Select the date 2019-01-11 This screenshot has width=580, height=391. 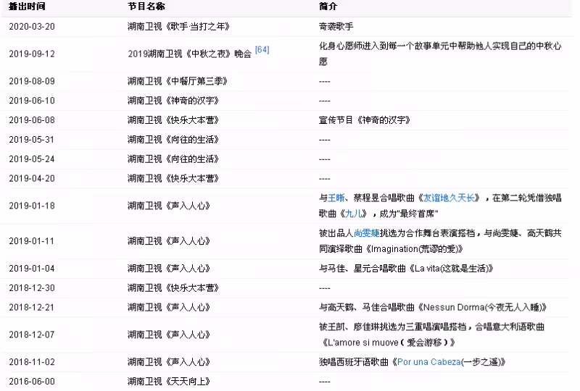[x=32, y=241]
